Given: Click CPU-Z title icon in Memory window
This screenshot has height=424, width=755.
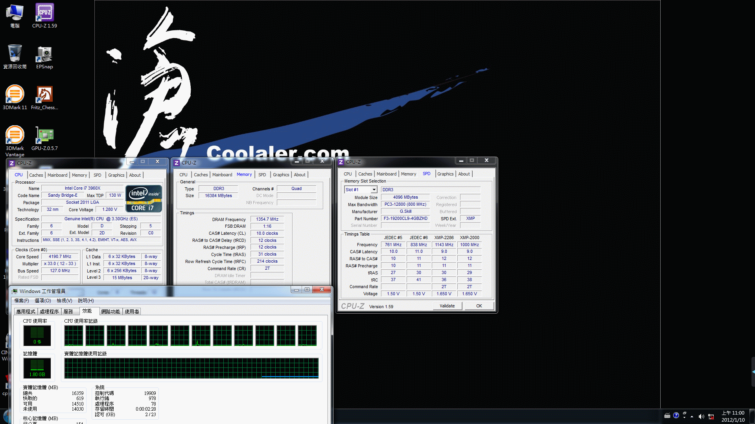Looking at the screenshot, I should tap(177, 163).
